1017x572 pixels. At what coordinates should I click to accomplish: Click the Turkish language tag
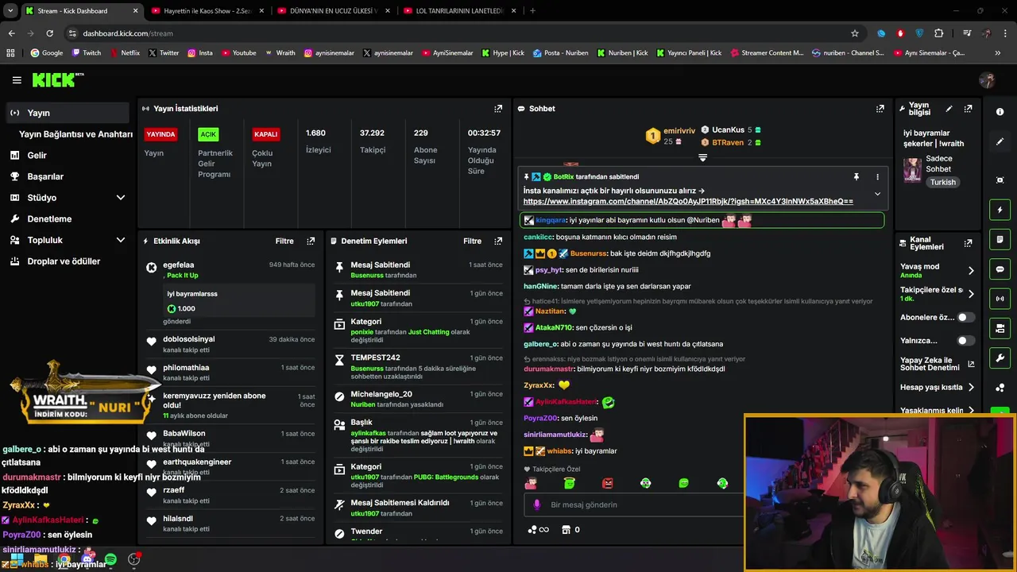943,182
